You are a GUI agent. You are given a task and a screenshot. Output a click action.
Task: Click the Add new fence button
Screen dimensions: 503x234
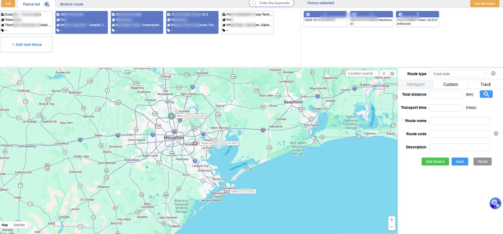pyautogui.click(x=26, y=45)
